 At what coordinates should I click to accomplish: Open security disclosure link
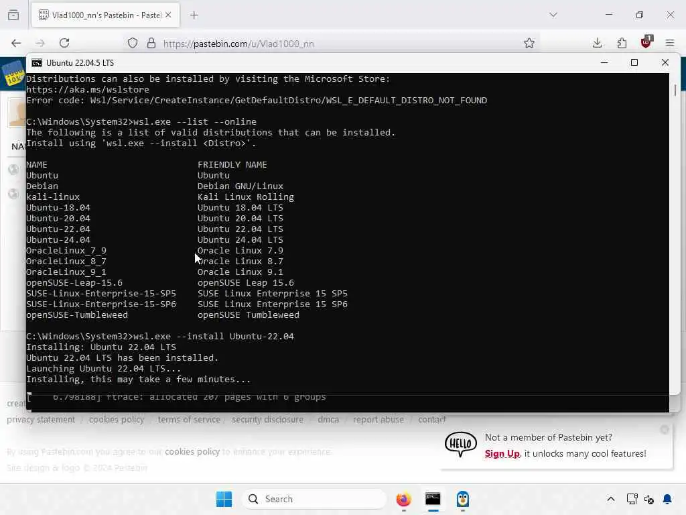tap(267, 420)
